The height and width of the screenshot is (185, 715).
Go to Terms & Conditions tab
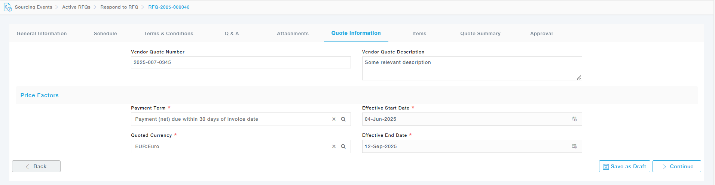[x=168, y=34]
